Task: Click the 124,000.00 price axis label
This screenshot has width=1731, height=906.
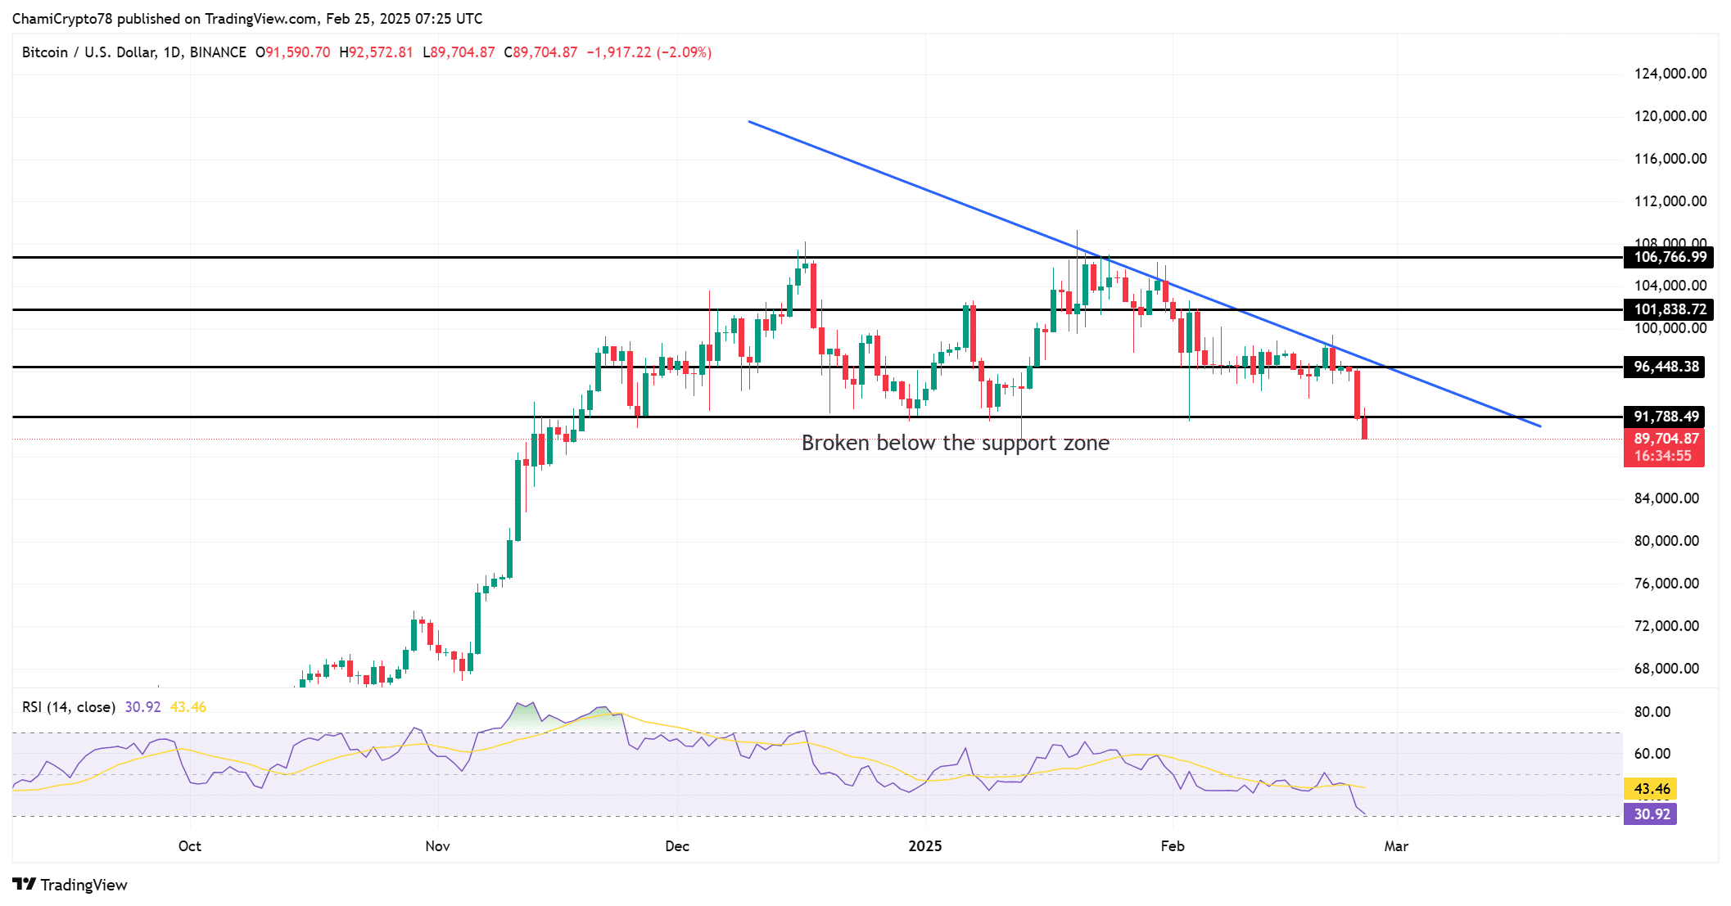Action: [x=1670, y=74]
